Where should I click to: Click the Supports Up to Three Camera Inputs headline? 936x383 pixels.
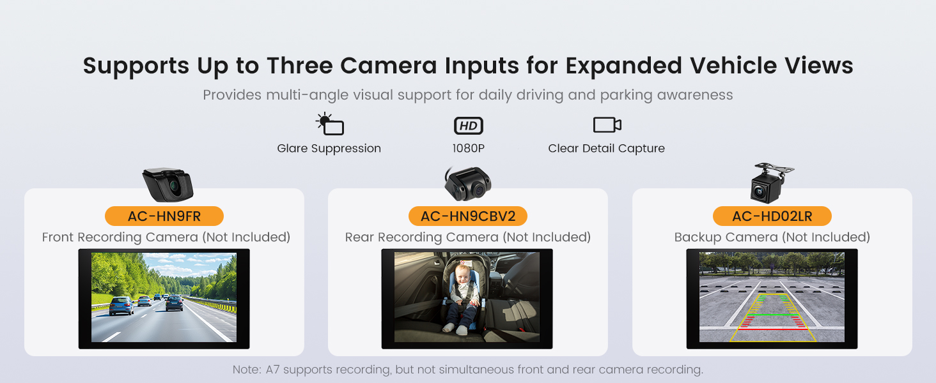tap(468, 66)
